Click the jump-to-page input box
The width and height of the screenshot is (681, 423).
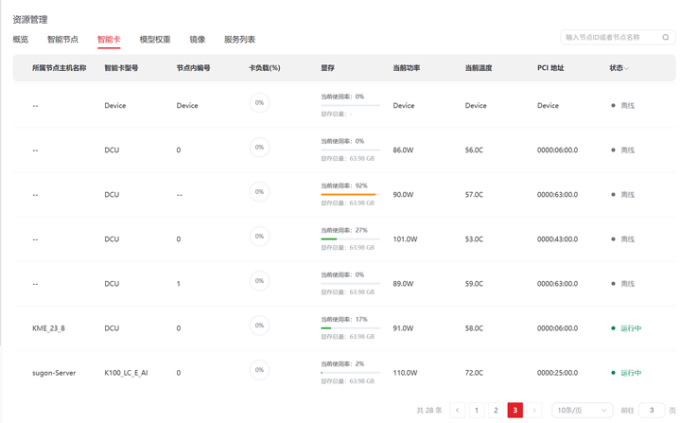[x=652, y=411]
